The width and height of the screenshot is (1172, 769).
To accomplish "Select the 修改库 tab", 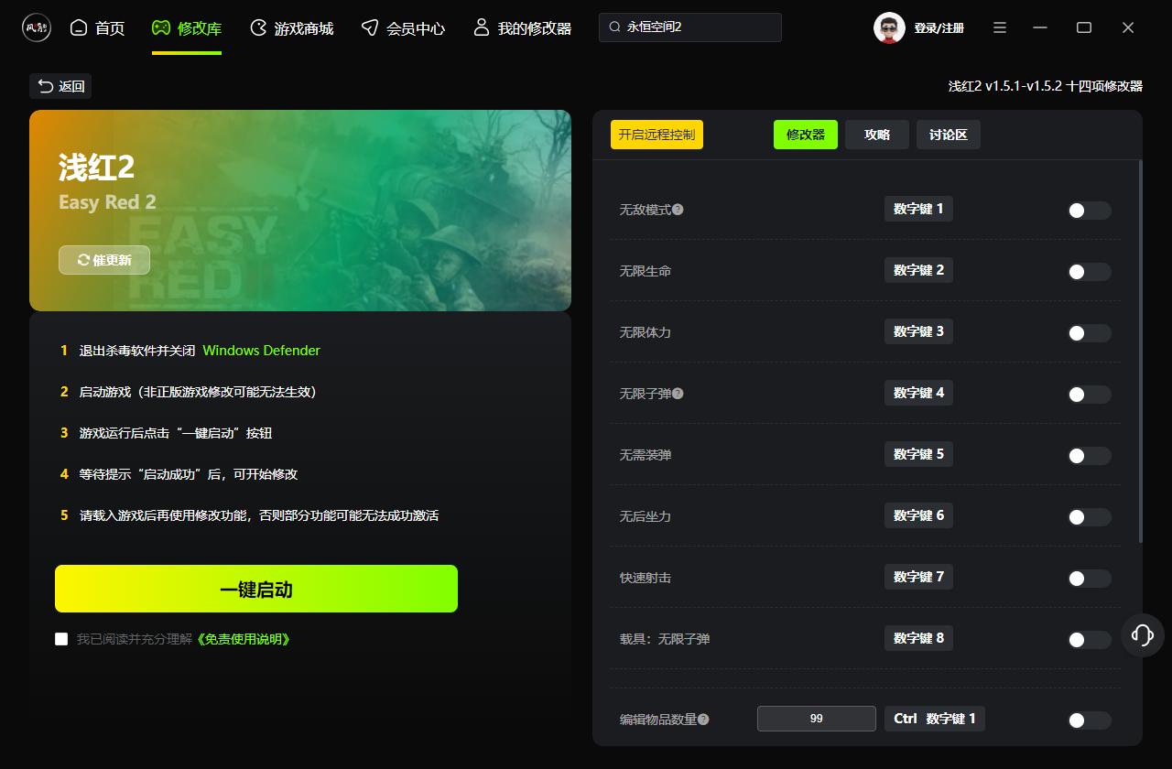I will [187, 28].
